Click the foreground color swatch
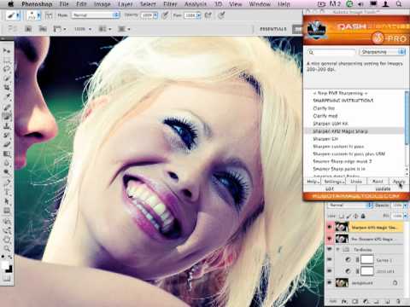This screenshot has width=410, height=307. (x=5, y=265)
